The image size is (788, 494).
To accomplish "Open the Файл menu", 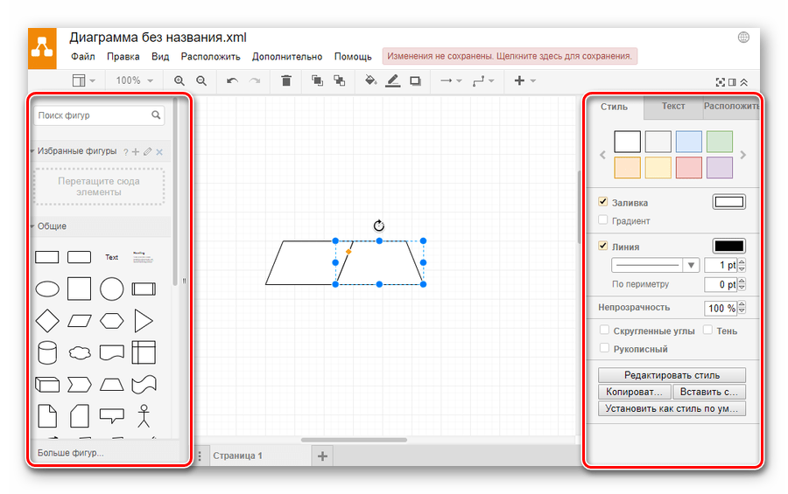I will pos(83,57).
